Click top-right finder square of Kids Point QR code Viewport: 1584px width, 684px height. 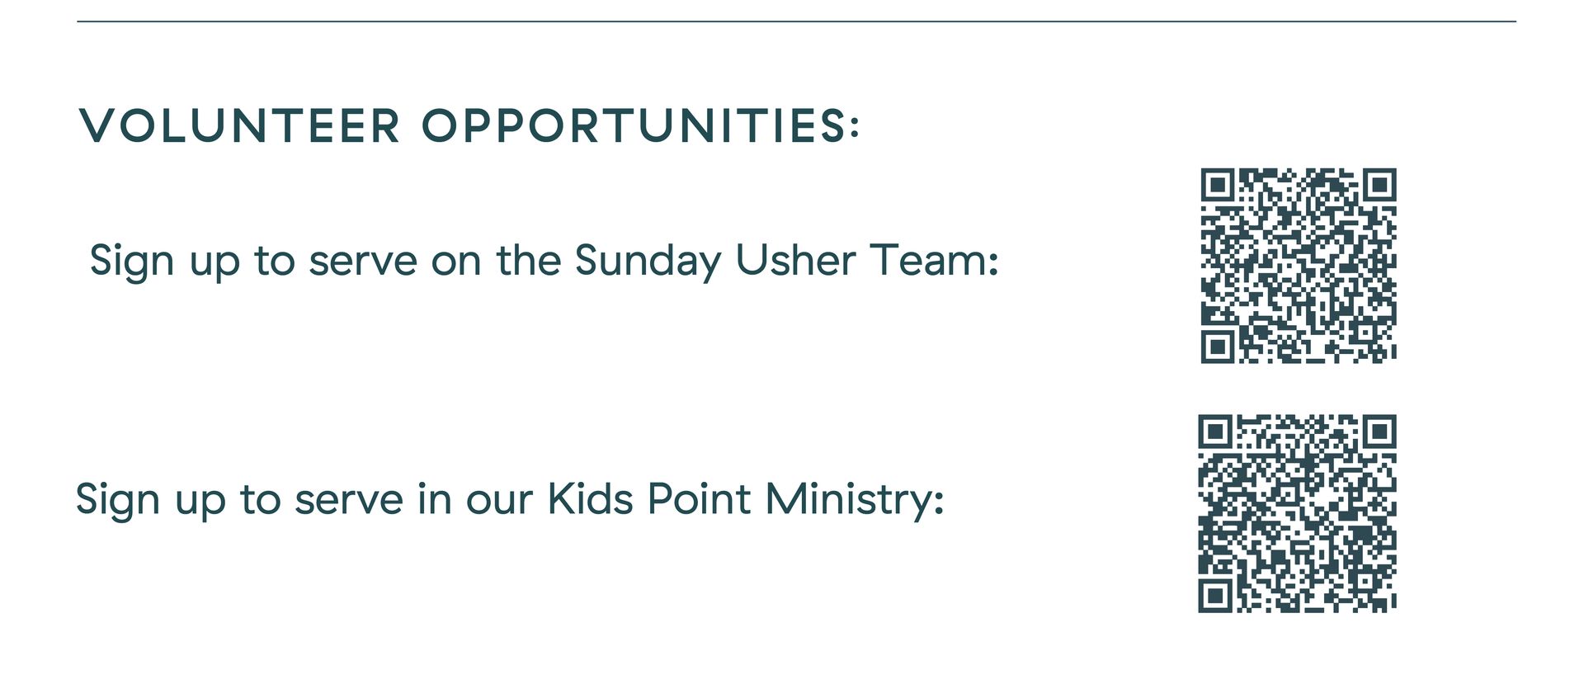(x=1379, y=432)
